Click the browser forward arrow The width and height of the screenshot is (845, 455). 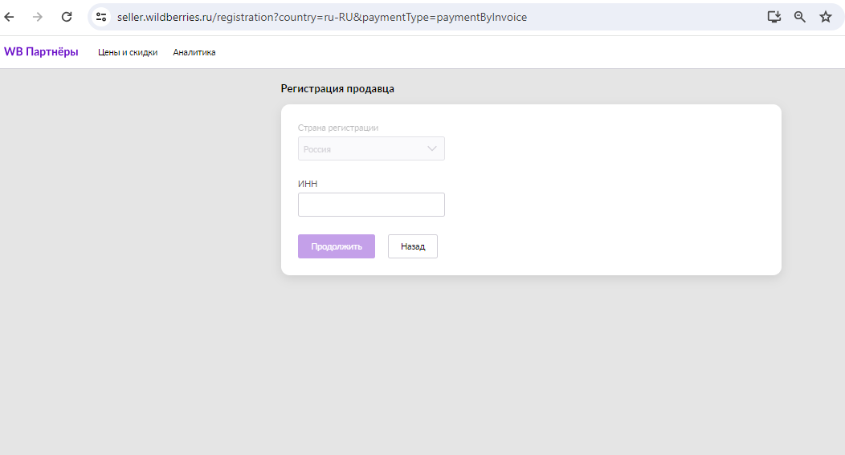tap(37, 17)
